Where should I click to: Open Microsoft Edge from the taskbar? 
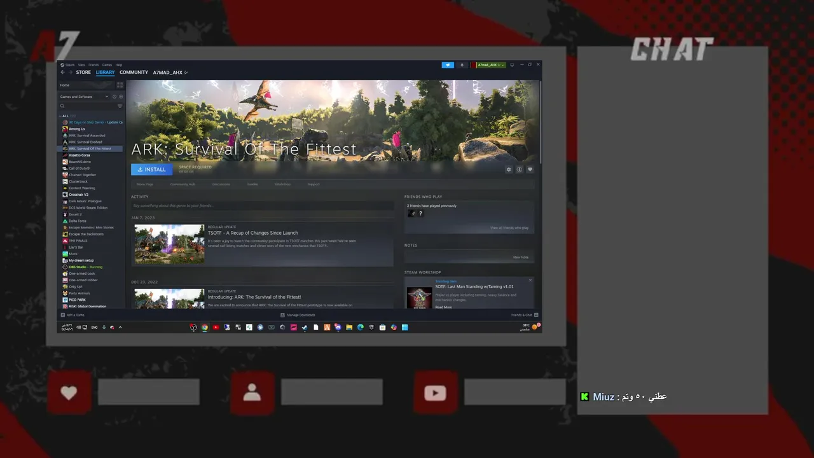(x=361, y=328)
